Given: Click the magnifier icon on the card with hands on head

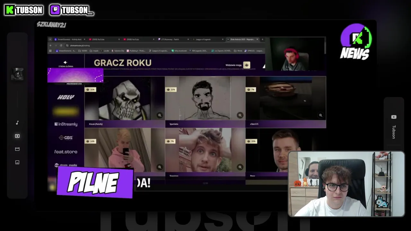Looking at the screenshot, I should click(x=240, y=167).
